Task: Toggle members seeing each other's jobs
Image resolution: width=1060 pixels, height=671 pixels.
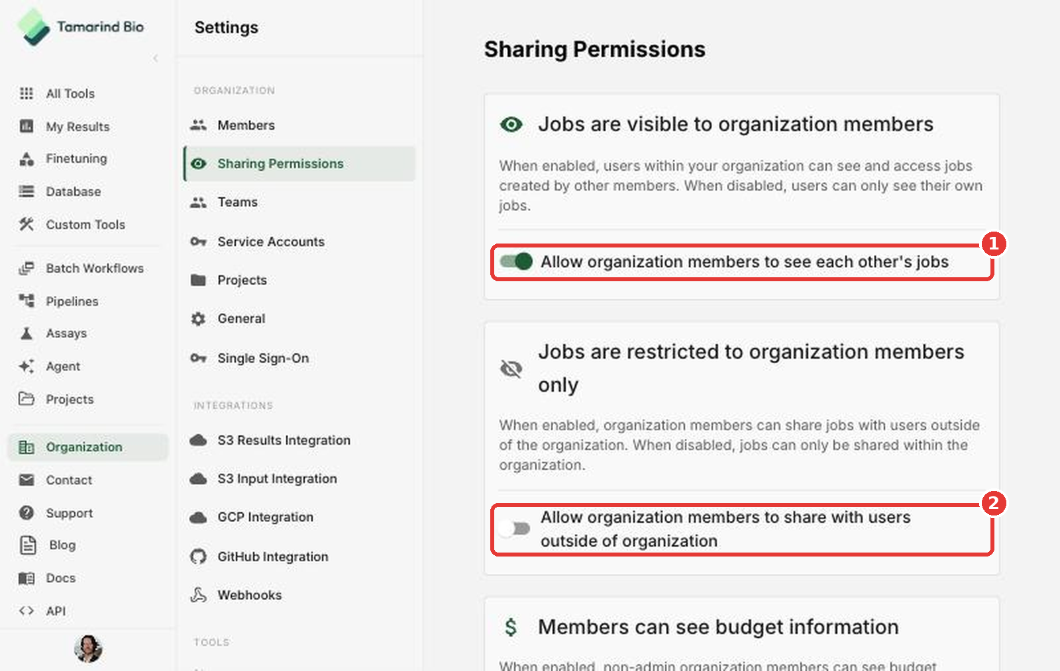Action: point(516,261)
